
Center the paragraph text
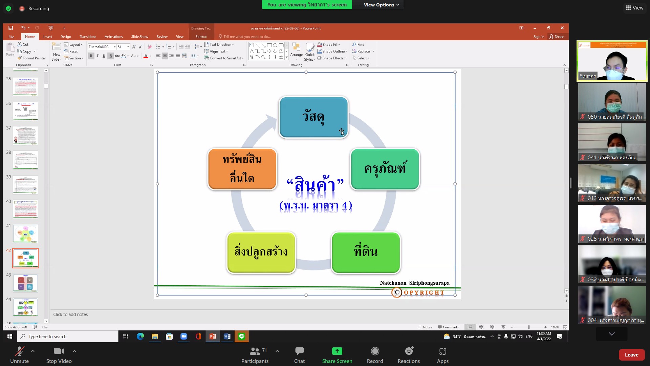(165, 56)
